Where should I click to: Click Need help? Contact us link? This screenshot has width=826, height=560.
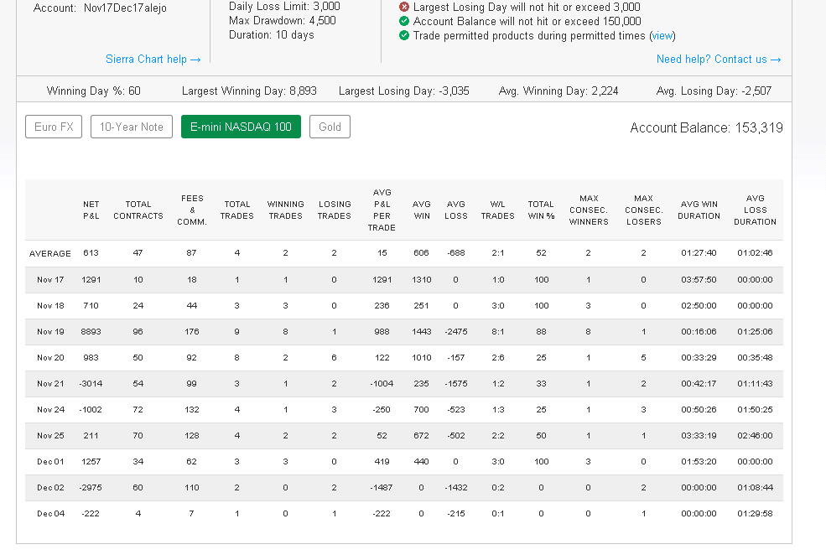718,59
